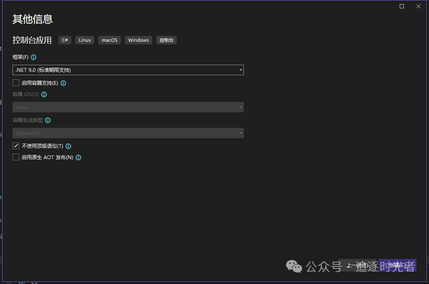
Task: Click the macOS tag
Action: (x=109, y=40)
